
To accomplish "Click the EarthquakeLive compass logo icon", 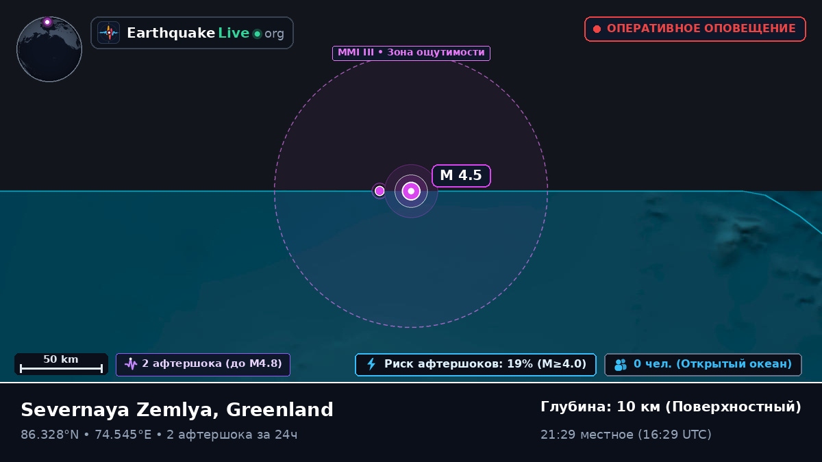I will tap(109, 33).
